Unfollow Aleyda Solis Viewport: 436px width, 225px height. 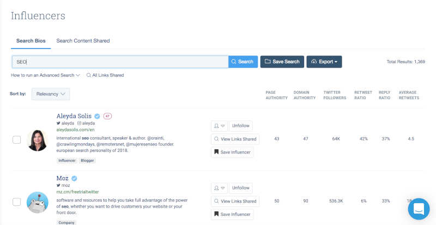point(241,126)
